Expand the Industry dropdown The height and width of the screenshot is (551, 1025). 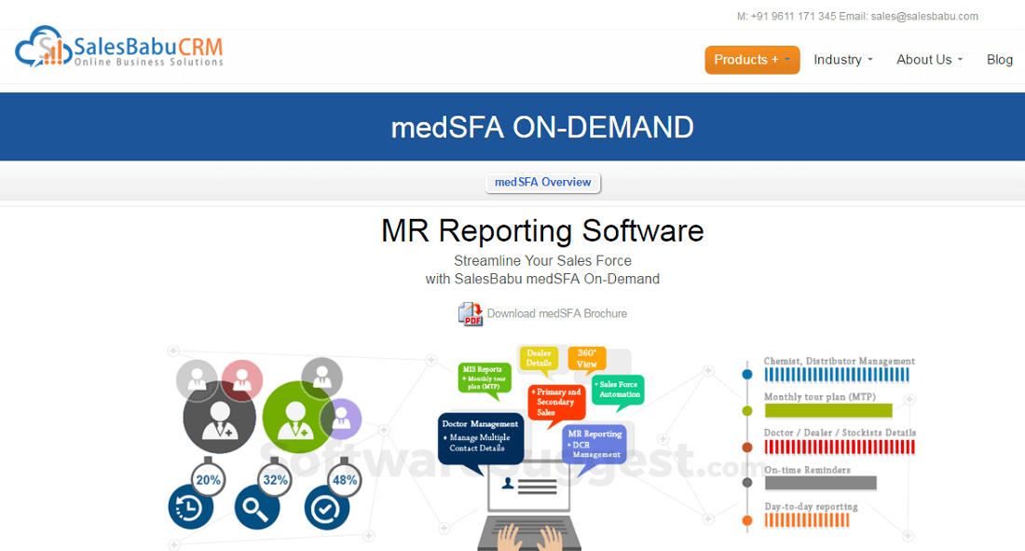841,59
